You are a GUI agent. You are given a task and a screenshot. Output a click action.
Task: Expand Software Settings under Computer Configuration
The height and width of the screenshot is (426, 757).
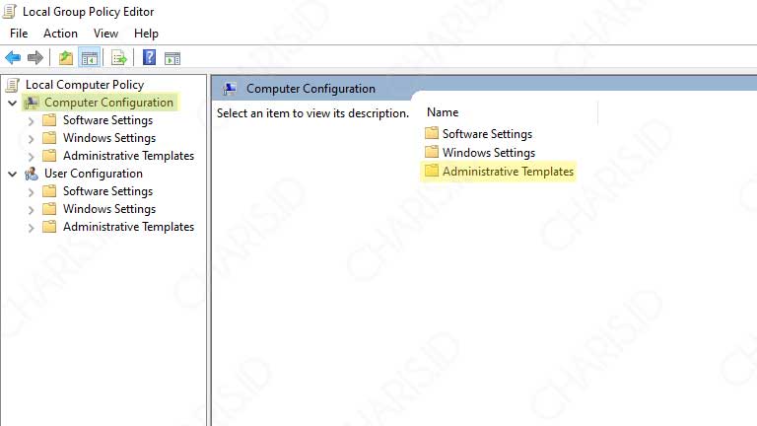click(x=31, y=120)
